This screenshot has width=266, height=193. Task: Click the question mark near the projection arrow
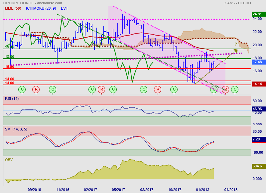(x=236, y=44)
